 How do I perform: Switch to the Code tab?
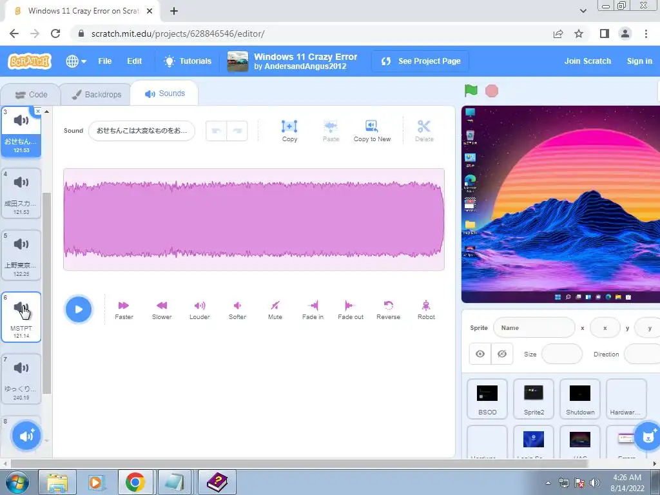31,95
